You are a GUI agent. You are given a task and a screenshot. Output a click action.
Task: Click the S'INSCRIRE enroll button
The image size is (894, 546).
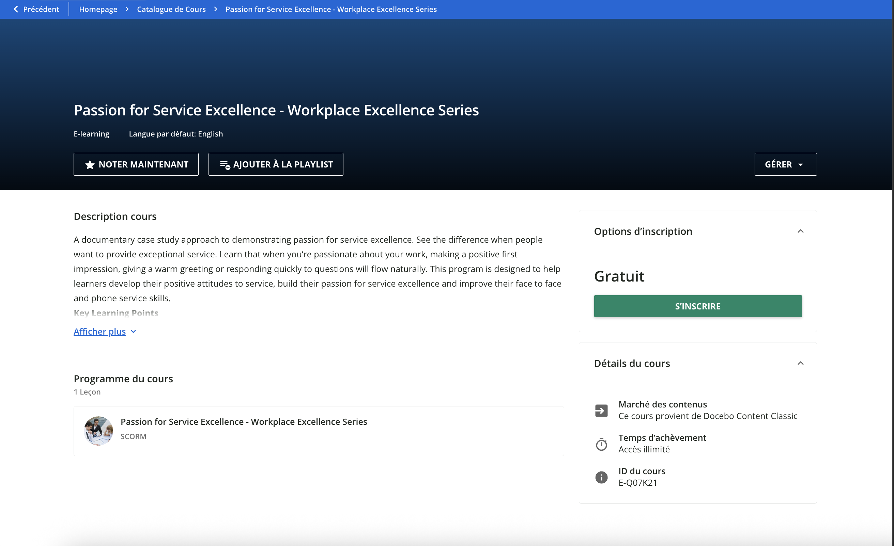coord(697,306)
